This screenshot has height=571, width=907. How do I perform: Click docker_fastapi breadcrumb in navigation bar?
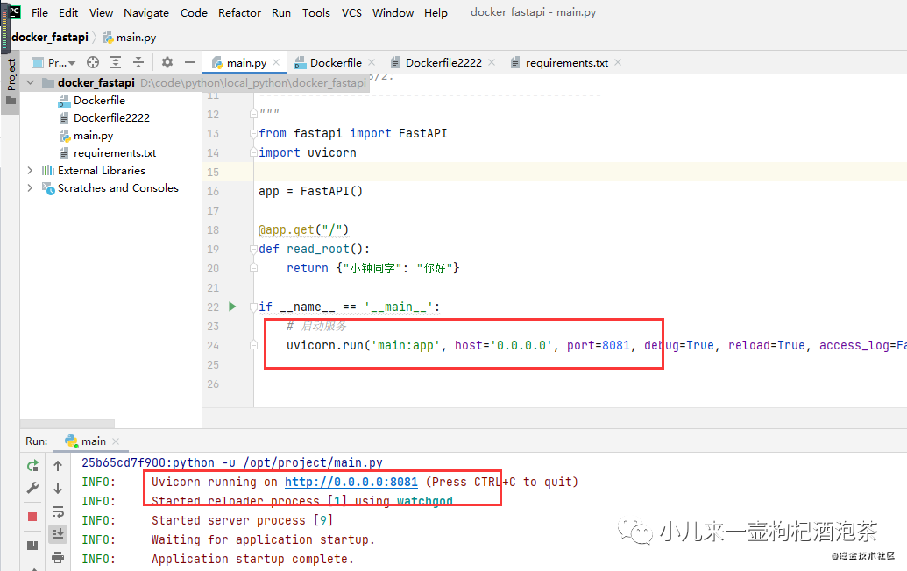(50, 38)
